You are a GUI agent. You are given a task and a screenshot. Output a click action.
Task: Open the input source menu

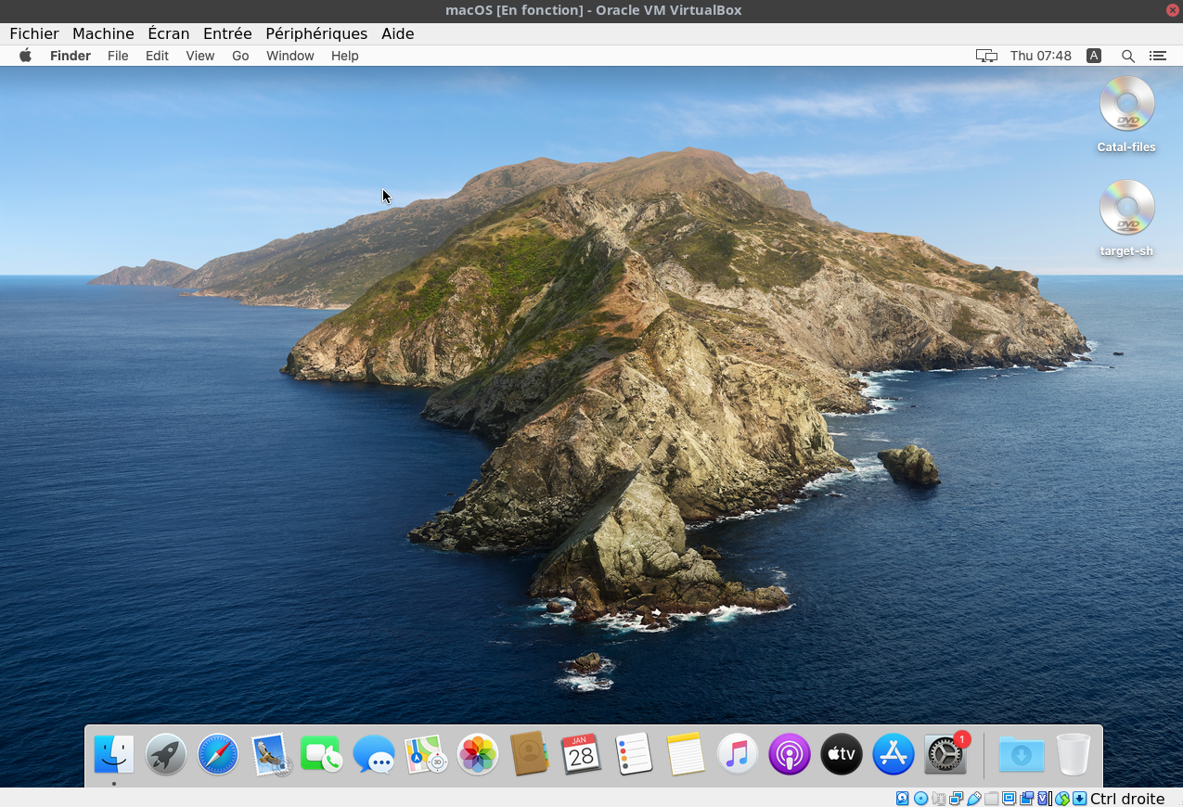[1094, 56]
